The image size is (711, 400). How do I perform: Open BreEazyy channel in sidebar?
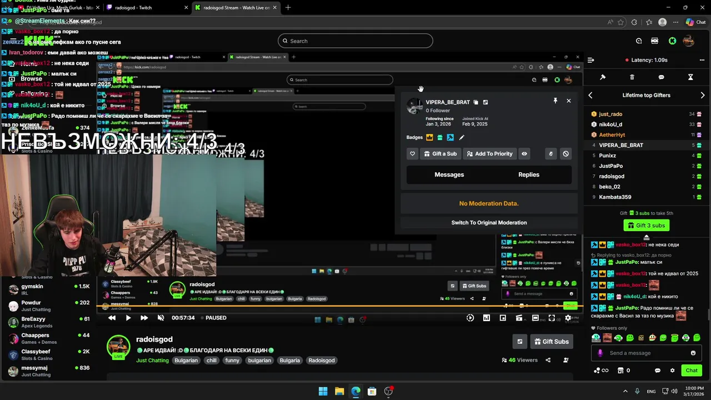click(49, 322)
